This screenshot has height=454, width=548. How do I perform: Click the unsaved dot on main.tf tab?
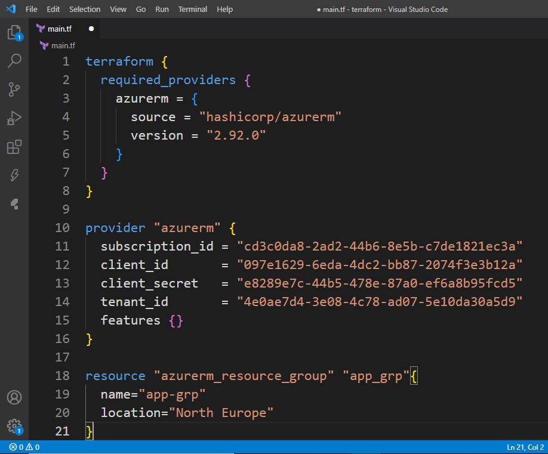tap(91, 28)
